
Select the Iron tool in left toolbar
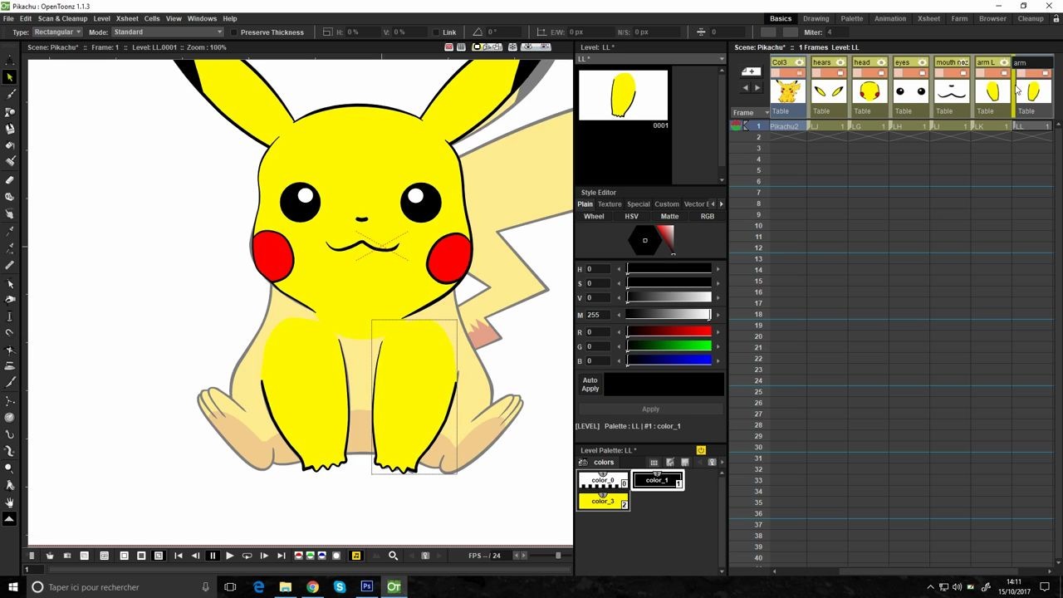point(10,365)
